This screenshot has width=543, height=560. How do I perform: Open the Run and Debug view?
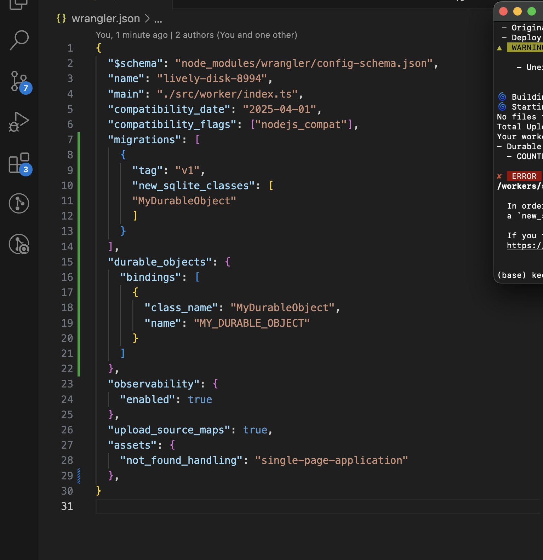click(x=19, y=122)
